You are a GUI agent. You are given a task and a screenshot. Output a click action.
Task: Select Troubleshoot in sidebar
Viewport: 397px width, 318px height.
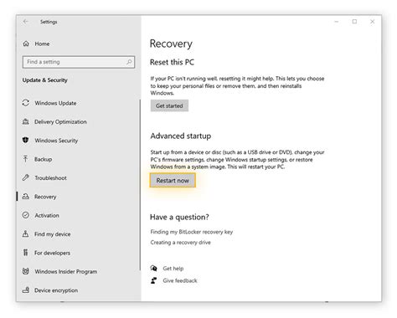click(x=50, y=178)
